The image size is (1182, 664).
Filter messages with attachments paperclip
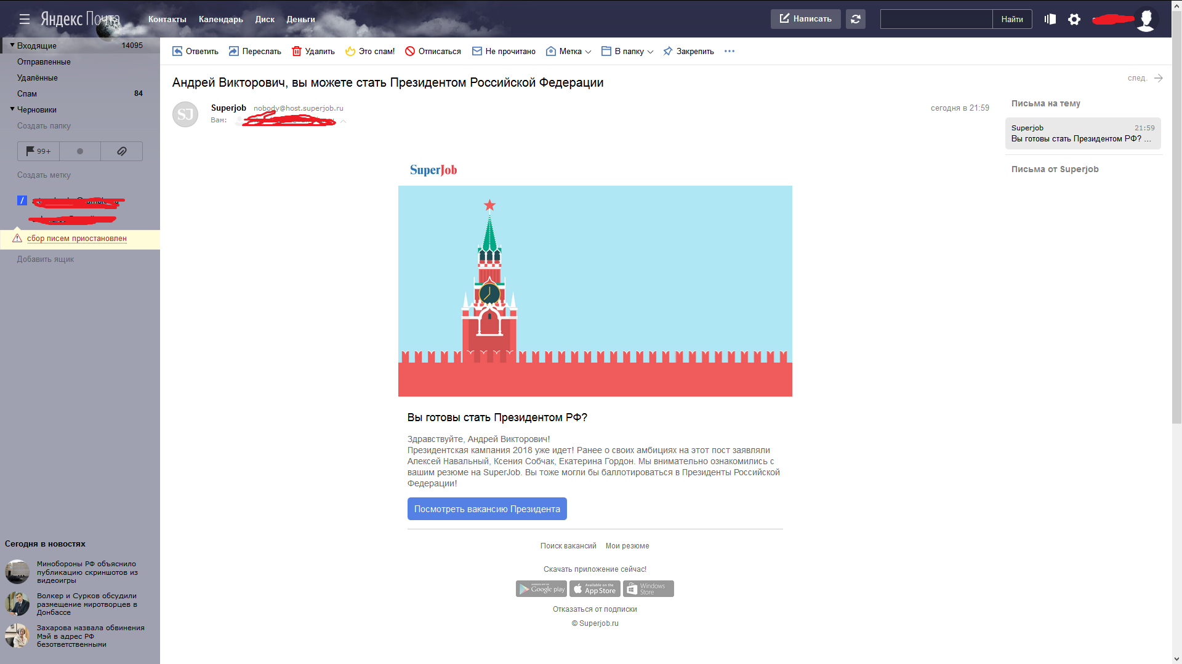122,151
